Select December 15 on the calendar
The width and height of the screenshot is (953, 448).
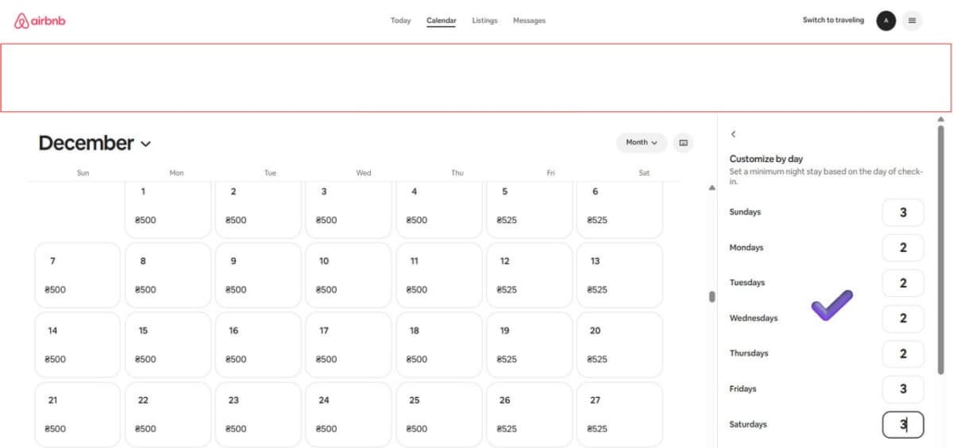(x=167, y=345)
